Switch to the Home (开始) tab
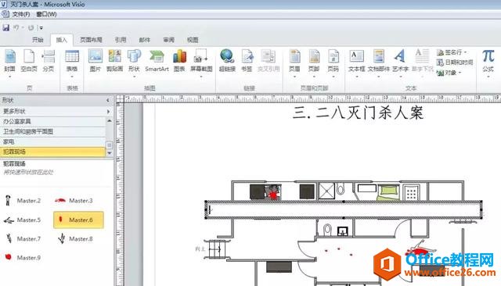The image size is (501, 286). 38,40
